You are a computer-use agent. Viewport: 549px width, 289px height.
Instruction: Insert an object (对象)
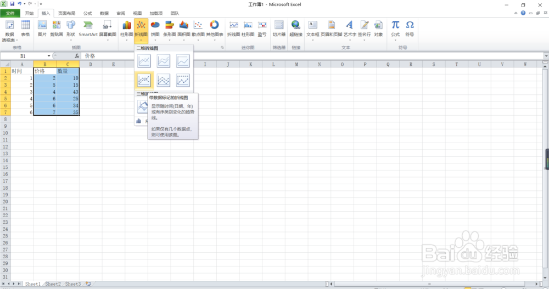[x=378, y=25]
